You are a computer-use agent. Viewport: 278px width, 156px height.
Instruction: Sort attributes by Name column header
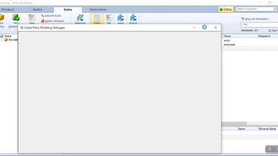pyautogui.click(x=228, y=36)
